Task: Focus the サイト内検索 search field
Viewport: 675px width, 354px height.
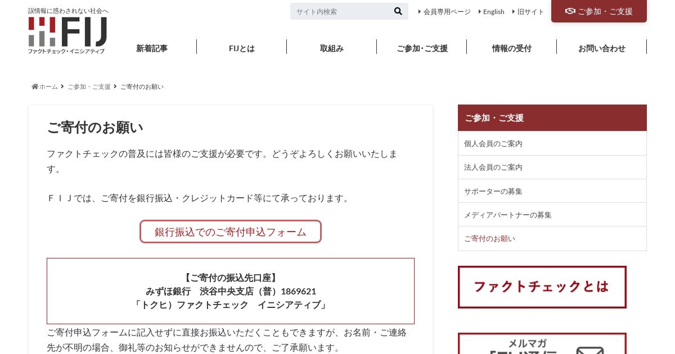Action: point(340,11)
